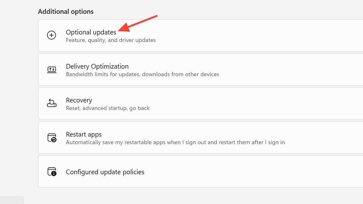The height and width of the screenshot is (204, 363).
Task: Click blank area inside Delivery Optimization card
Action: click(289, 70)
